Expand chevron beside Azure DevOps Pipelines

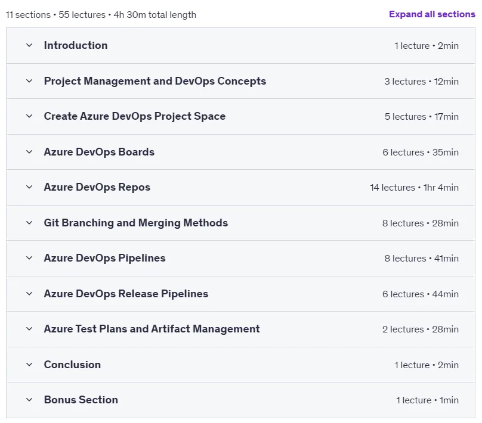point(29,258)
